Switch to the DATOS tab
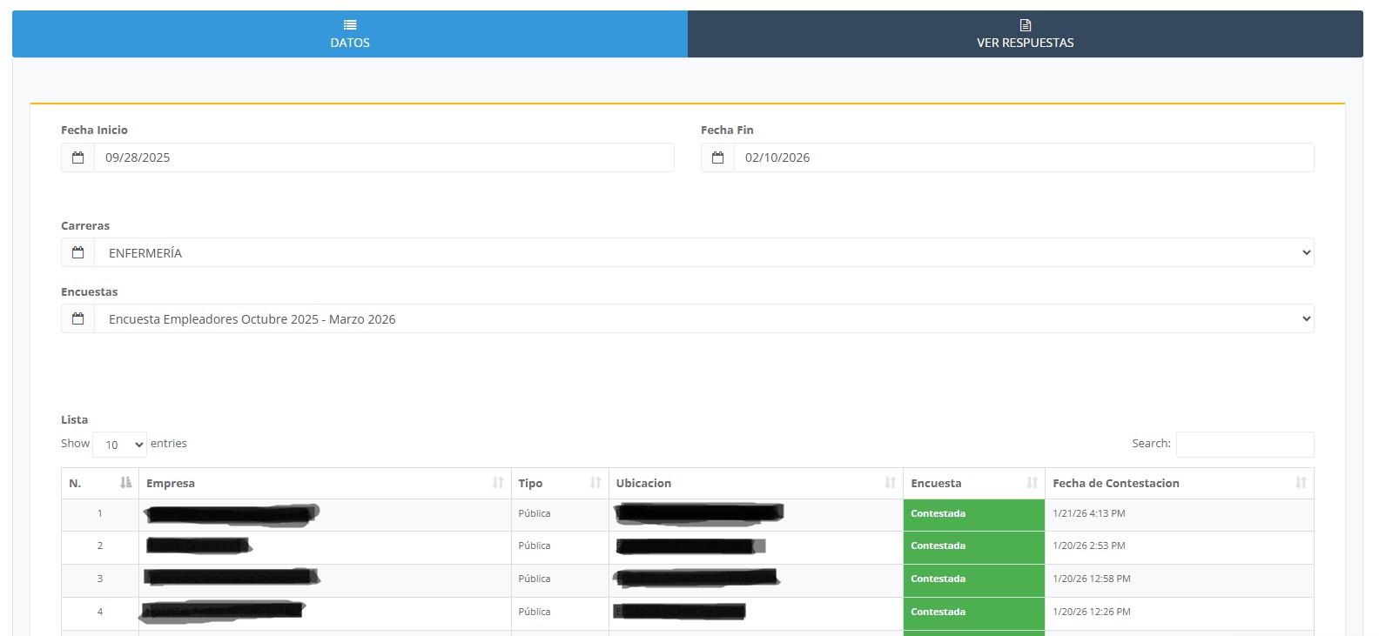1379x636 pixels. tap(350, 34)
